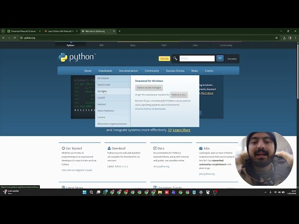The image size is (299, 224).
Task: Open Microsoft Teams on the taskbar
Action: tap(173, 192)
